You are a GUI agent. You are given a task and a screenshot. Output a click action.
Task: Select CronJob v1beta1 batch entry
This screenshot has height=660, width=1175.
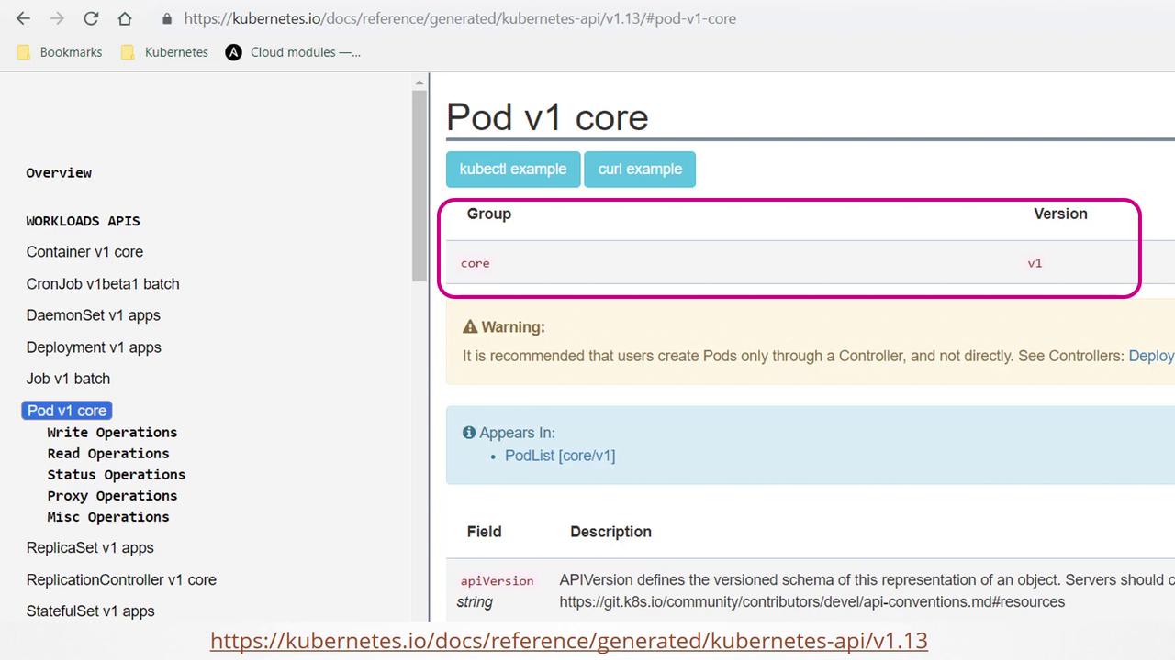click(103, 284)
